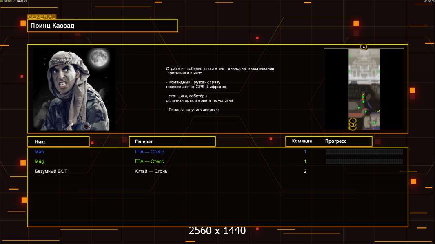The width and height of the screenshot is (435, 244).
Task: Click the 'Генерал' column header
Action: point(172,142)
